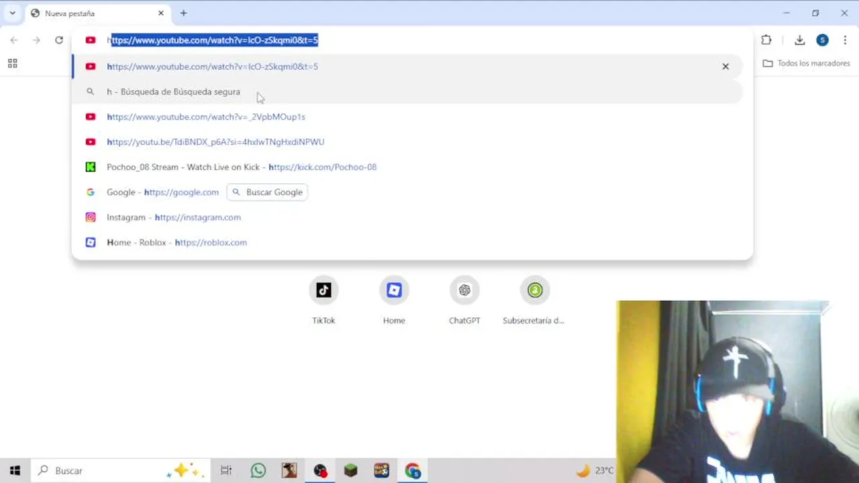Open the ChatGPT shortcut tile

tap(464, 301)
